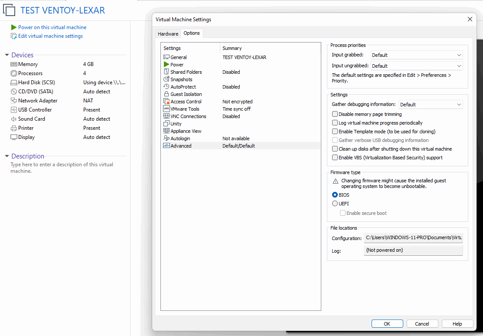This screenshot has width=483, height=336.
Task: Click the description text area
Action: pos(62,168)
